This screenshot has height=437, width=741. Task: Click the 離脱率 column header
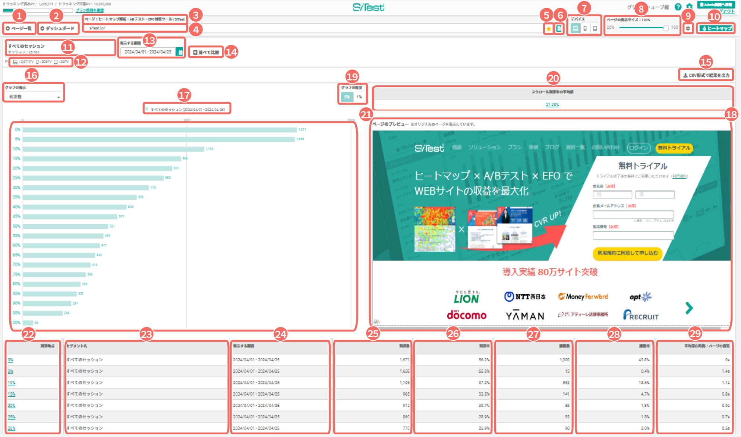[614, 346]
